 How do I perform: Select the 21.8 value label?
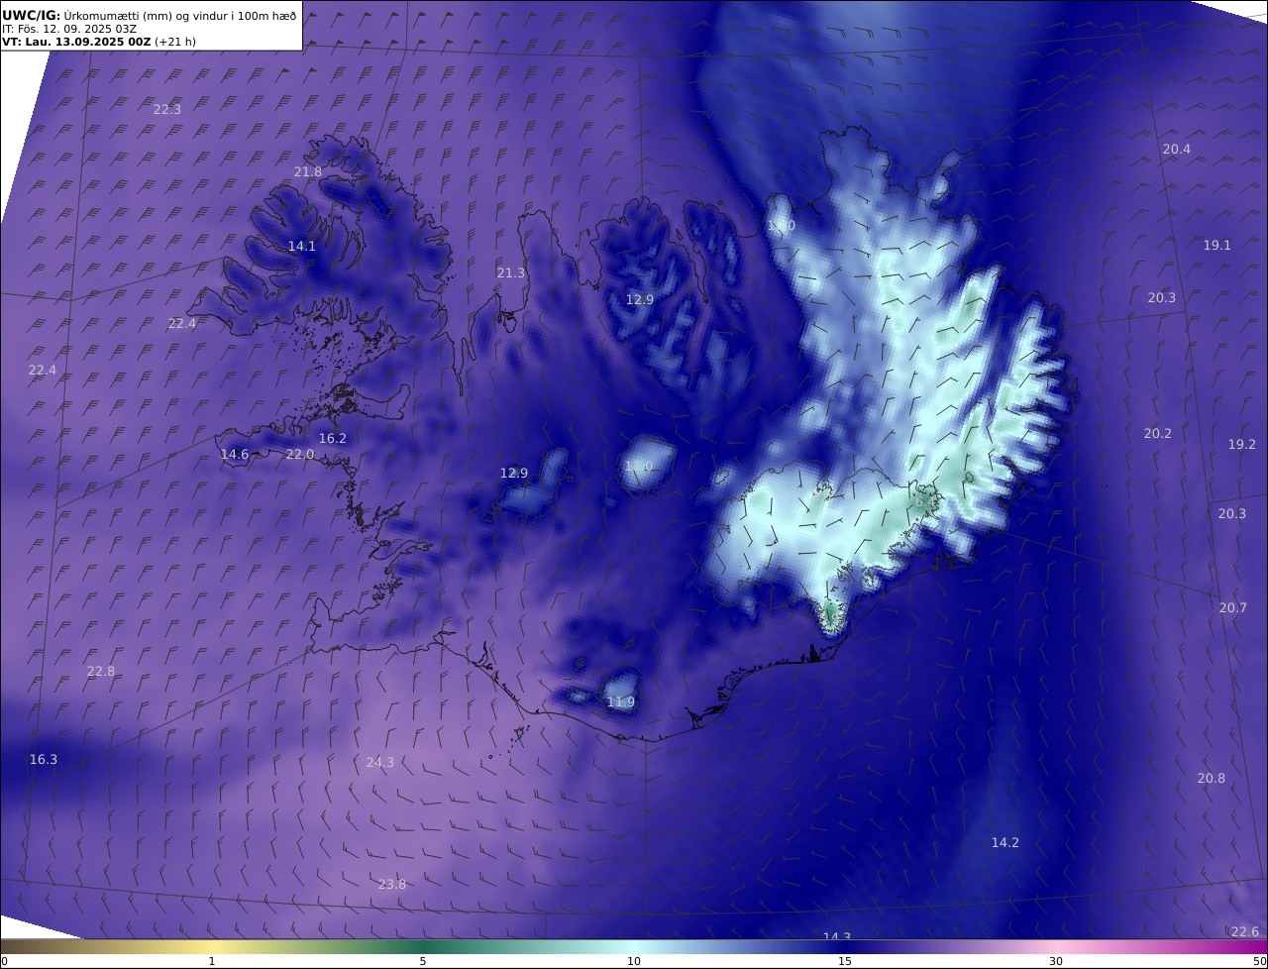[308, 171]
